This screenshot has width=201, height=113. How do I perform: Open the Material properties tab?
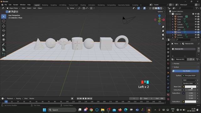[x=168, y=95]
